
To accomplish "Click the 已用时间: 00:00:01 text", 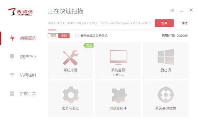I will click(175, 36).
